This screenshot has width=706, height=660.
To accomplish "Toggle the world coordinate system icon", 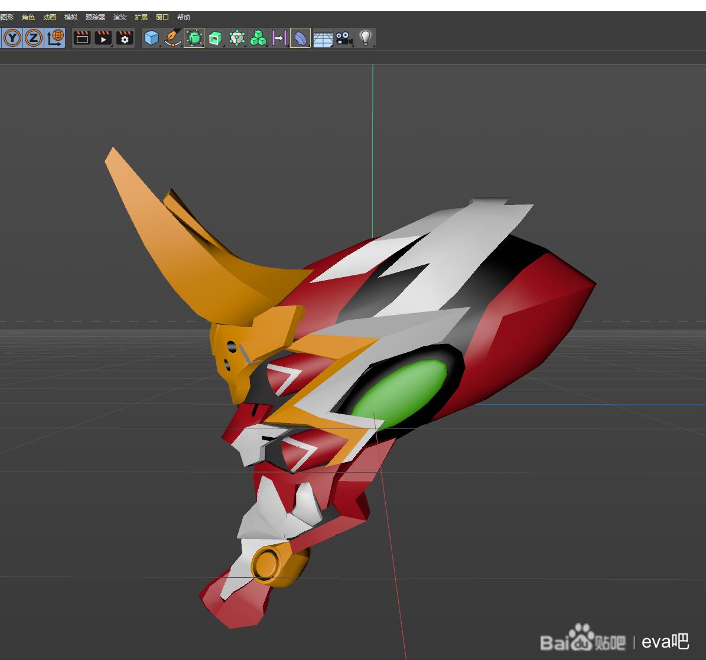I will (56, 38).
